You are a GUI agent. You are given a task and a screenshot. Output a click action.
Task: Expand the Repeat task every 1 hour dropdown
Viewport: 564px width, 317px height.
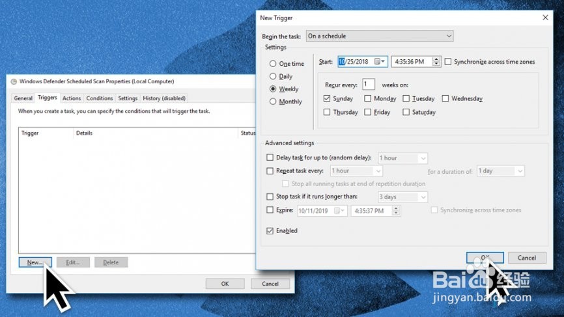(x=356, y=171)
